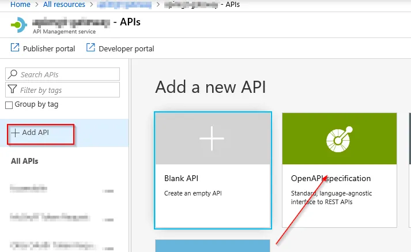
Task: Enable the Group by tag checkbox
Action: [9, 105]
